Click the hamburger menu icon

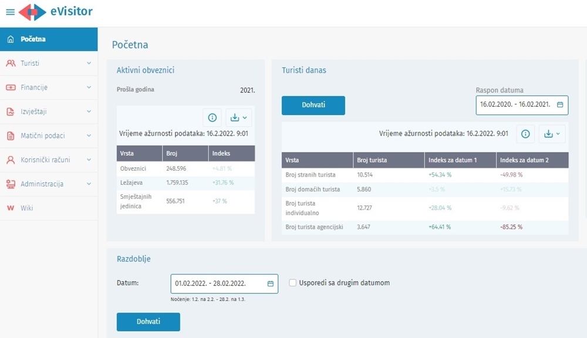click(x=10, y=12)
